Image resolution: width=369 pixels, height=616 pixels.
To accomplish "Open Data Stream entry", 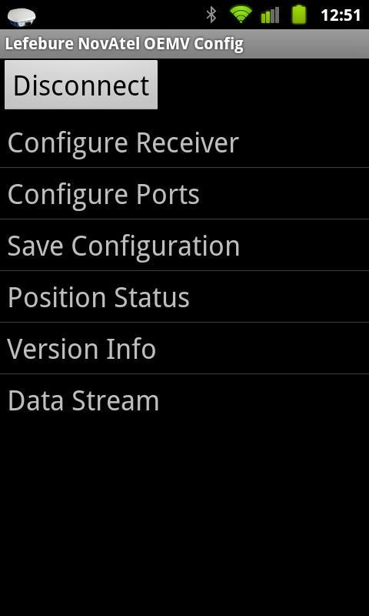I will (184, 400).
